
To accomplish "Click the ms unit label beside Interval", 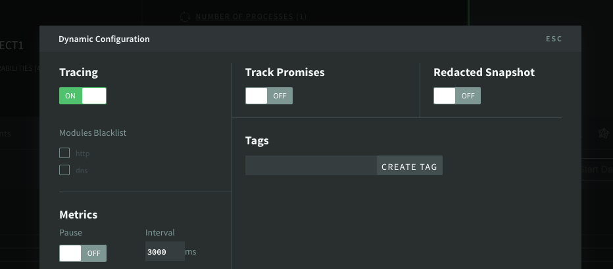I will click(191, 252).
